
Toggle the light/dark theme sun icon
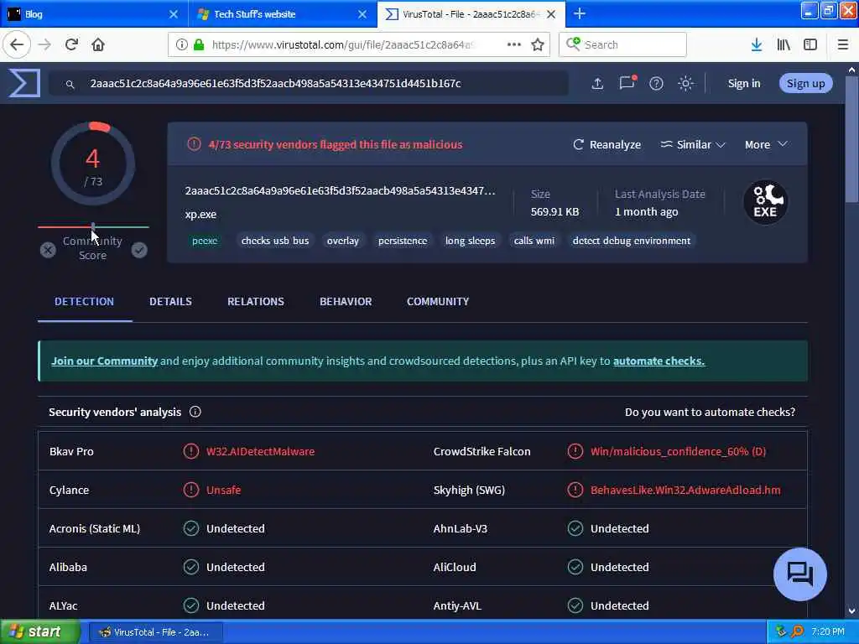point(685,83)
